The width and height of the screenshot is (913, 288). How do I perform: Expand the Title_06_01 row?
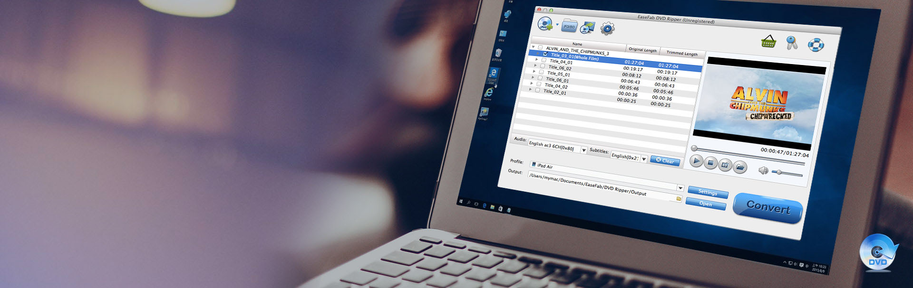coord(533,77)
